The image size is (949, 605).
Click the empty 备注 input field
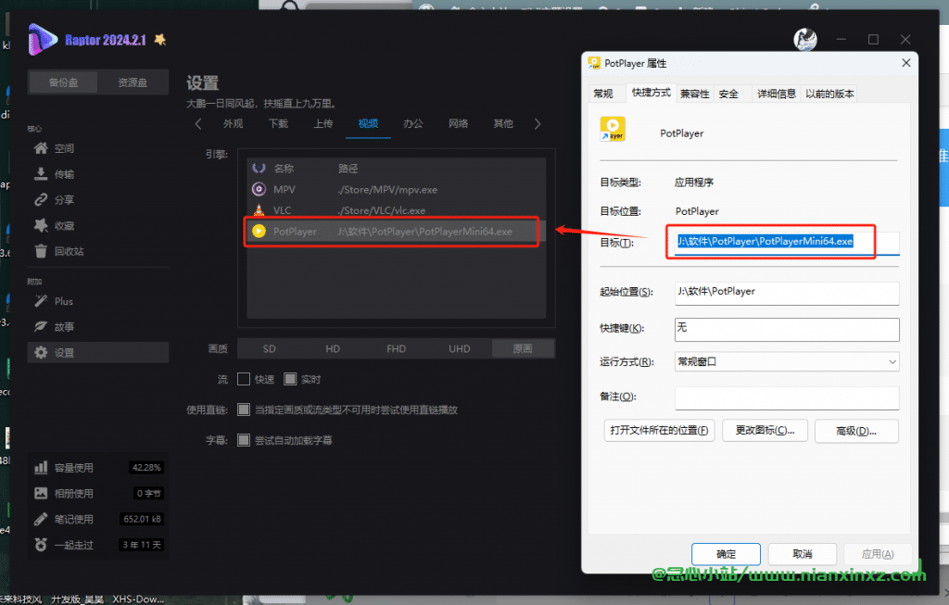tap(787, 398)
